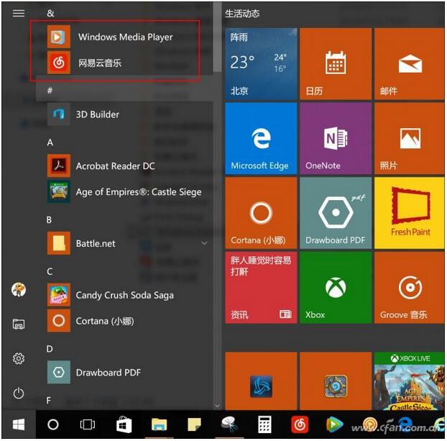This screenshot has width=447, height=441.
Task: Open the user account avatar
Action: pyautogui.click(x=19, y=289)
